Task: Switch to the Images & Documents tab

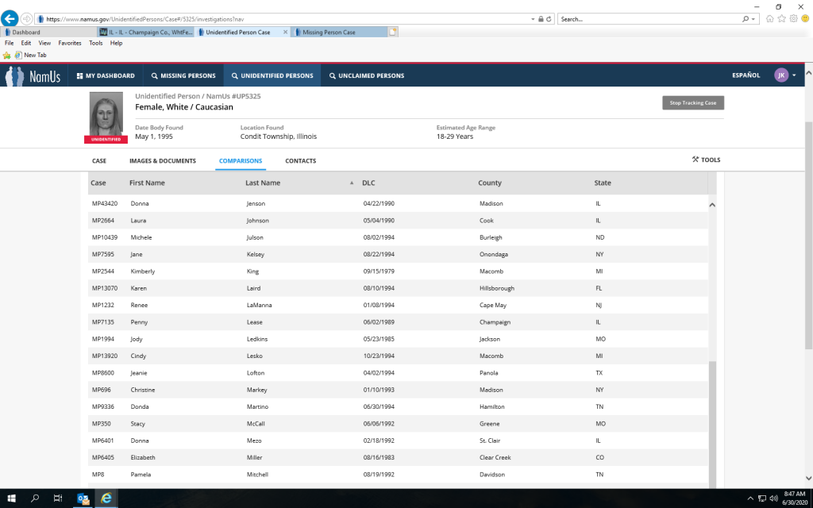Action: click(x=162, y=161)
